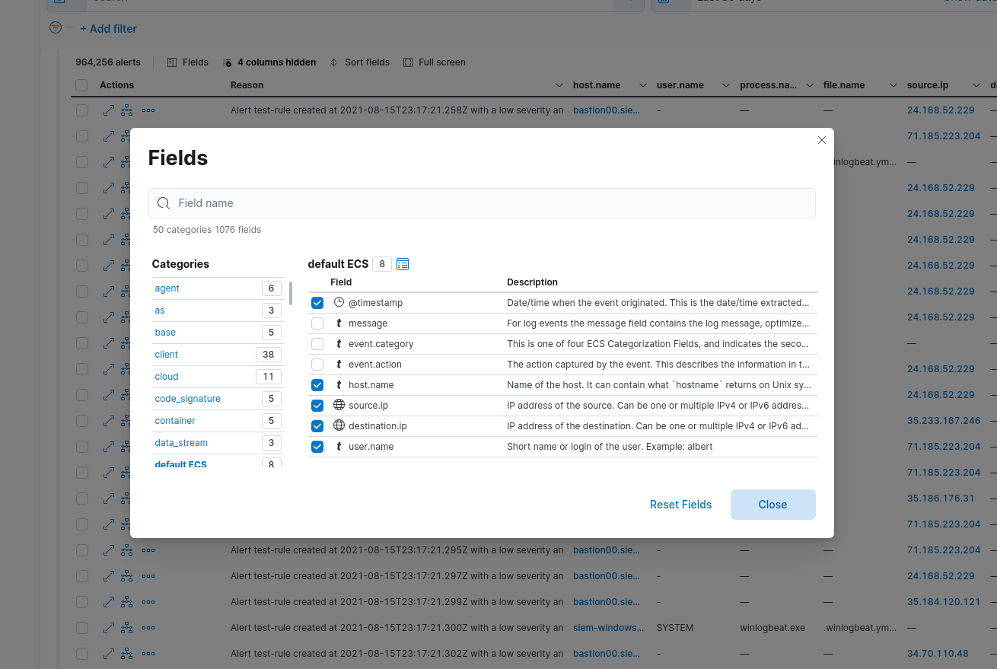Open source IP 35.184.120.121 link
Image resolution: width=997 pixels, height=669 pixels.
[x=944, y=602]
